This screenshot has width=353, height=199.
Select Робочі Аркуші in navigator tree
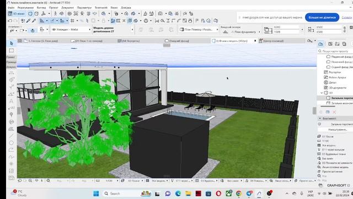337,77
